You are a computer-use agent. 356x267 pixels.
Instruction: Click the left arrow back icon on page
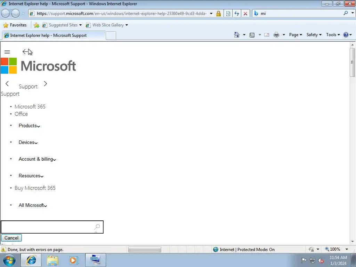(x=25, y=52)
